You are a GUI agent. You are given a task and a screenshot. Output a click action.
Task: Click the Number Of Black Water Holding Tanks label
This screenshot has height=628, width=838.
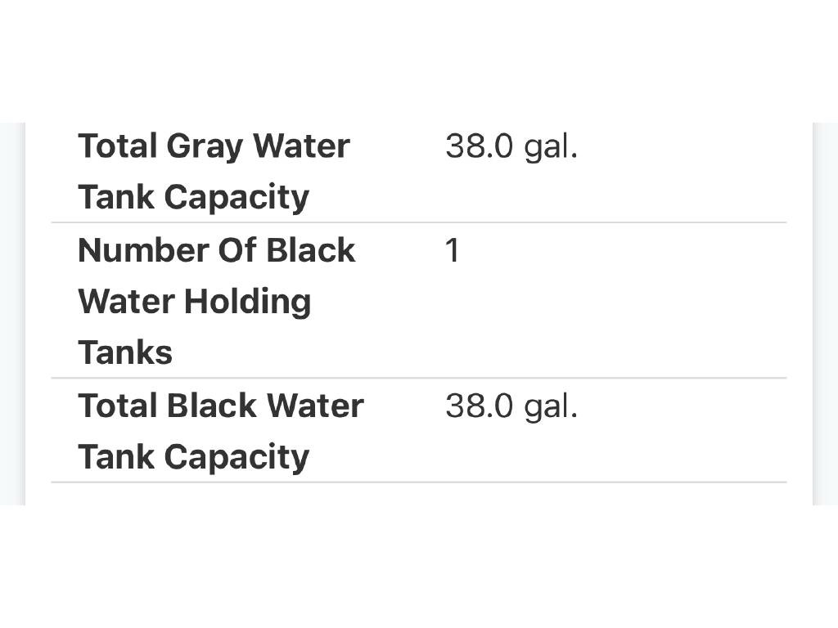coord(216,301)
